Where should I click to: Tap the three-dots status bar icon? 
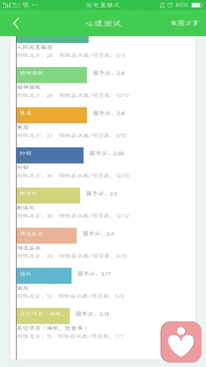click(35, 6)
